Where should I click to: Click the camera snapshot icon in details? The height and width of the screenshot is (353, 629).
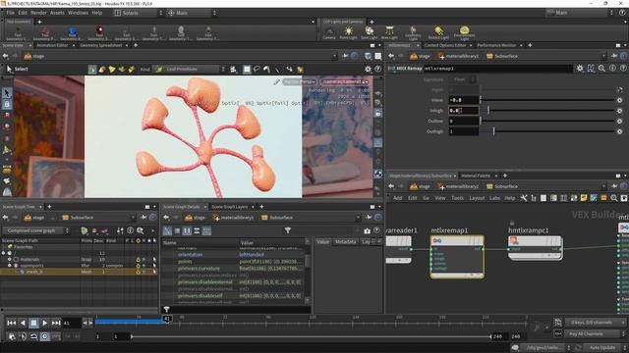coord(367,230)
